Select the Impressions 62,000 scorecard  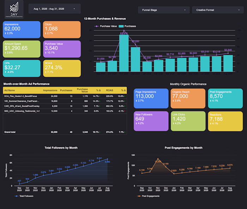pyautogui.click(x=22, y=29)
